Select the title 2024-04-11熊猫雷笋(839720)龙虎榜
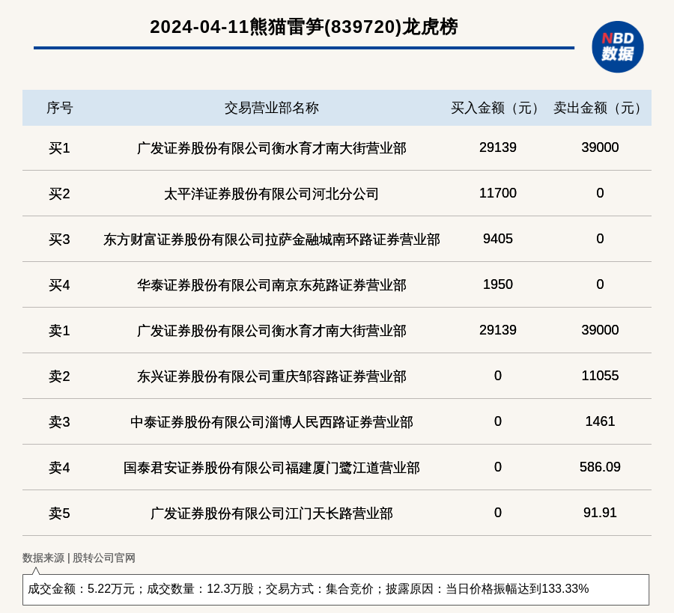Image resolution: width=674 pixels, height=613 pixels. pyautogui.click(x=304, y=27)
